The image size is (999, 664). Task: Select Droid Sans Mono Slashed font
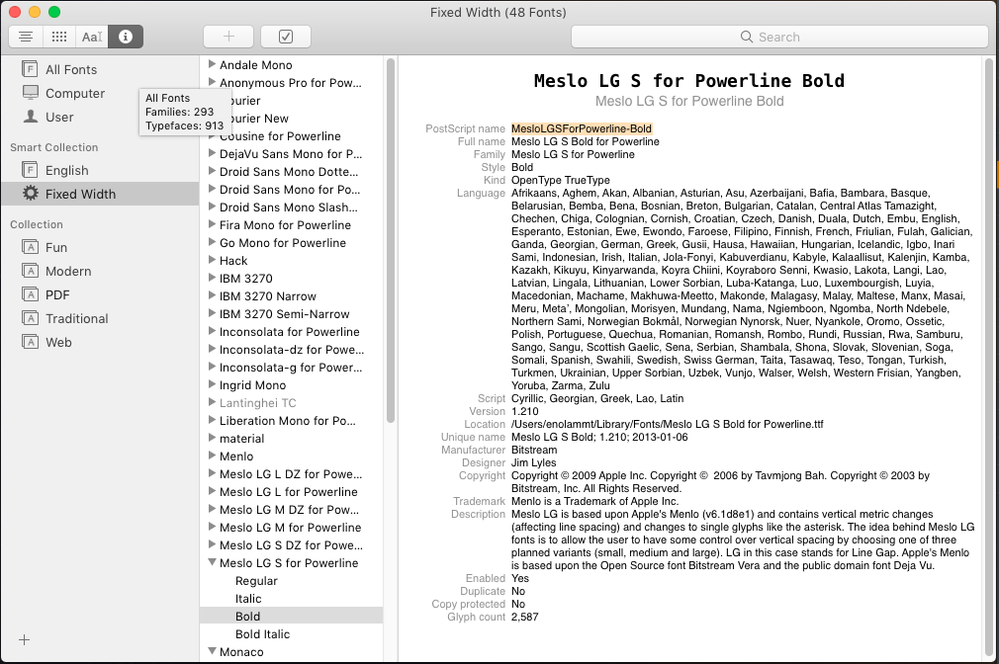click(x=289, y=207)
